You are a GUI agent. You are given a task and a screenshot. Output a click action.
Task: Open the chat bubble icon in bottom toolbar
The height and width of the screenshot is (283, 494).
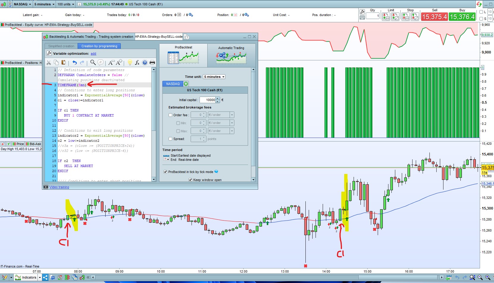point(53,278)
